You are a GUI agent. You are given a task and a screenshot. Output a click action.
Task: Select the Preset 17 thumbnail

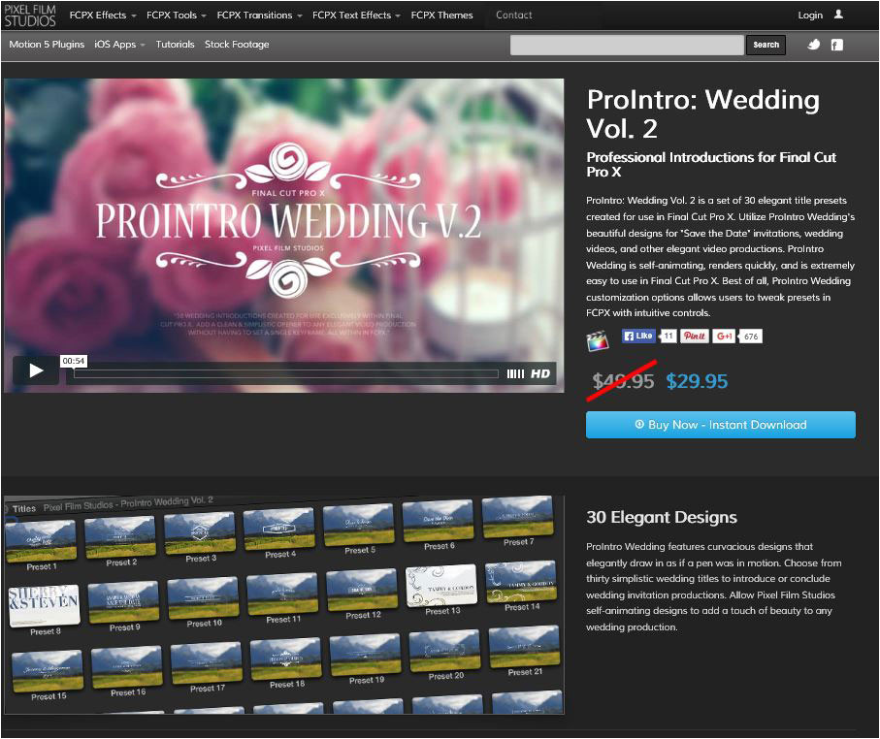pyautogui.click(x=207, y=662)
